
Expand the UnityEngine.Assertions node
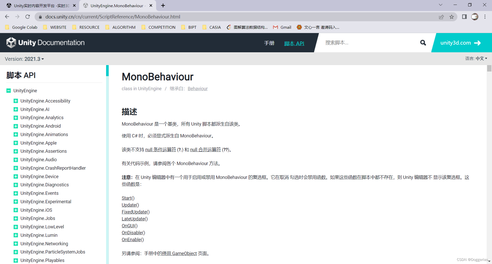(x=16, y=151)
